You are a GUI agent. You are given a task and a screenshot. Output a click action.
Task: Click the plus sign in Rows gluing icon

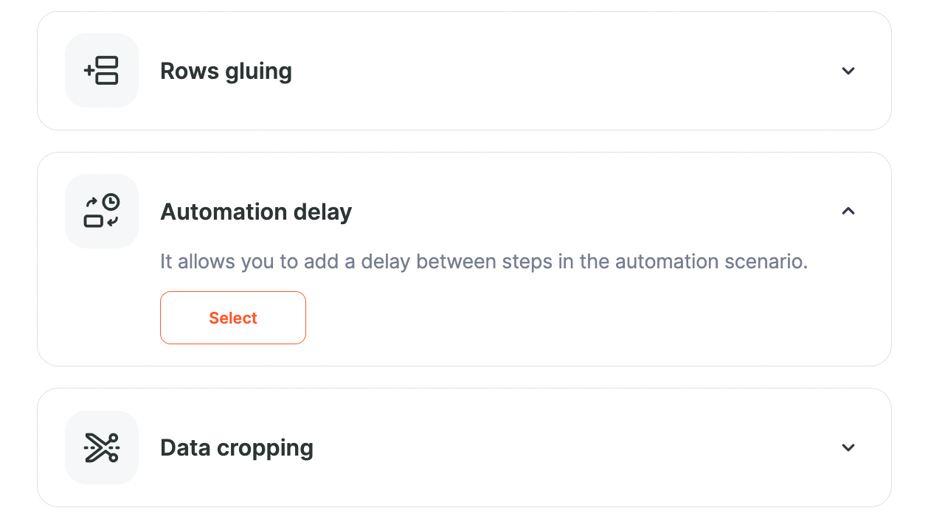point(89,71)
